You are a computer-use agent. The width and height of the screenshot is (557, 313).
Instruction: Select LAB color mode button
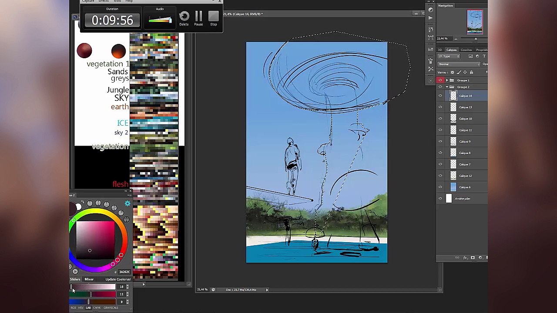click(x=88, y=308)
